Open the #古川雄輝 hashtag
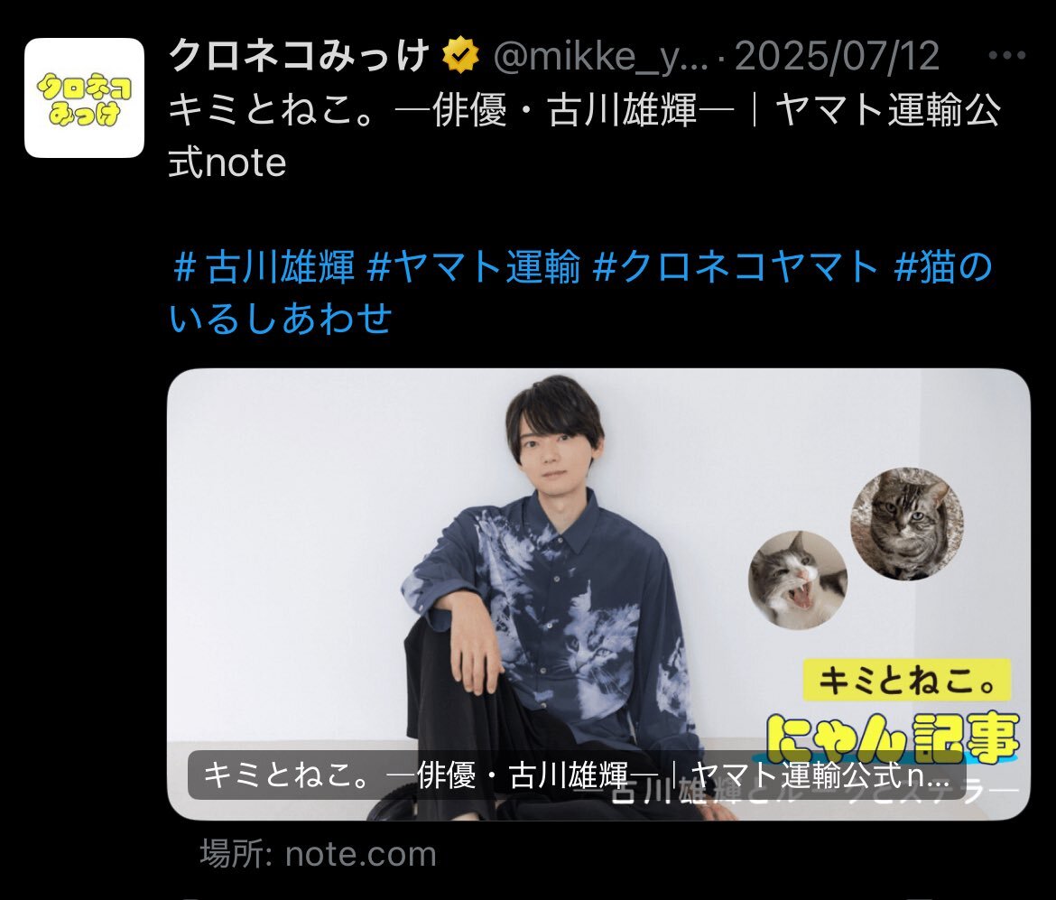1056x900 pixels. tap(264, 267)
